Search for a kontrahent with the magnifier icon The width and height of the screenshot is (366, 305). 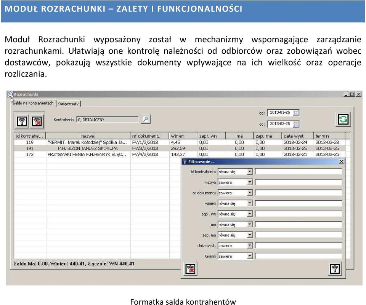tap(146, 119)
